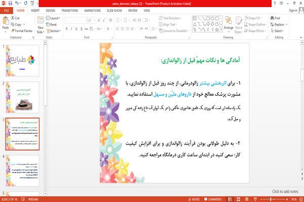Fit slide to current window icon

(x=301, y=199)
